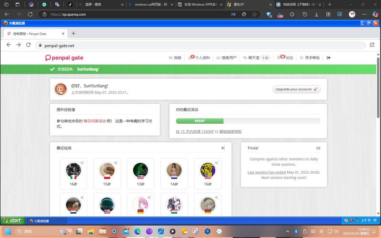Open 消息 messages in navigation
This screenshot has height=238, width=381.
click(x=175, y=58)
